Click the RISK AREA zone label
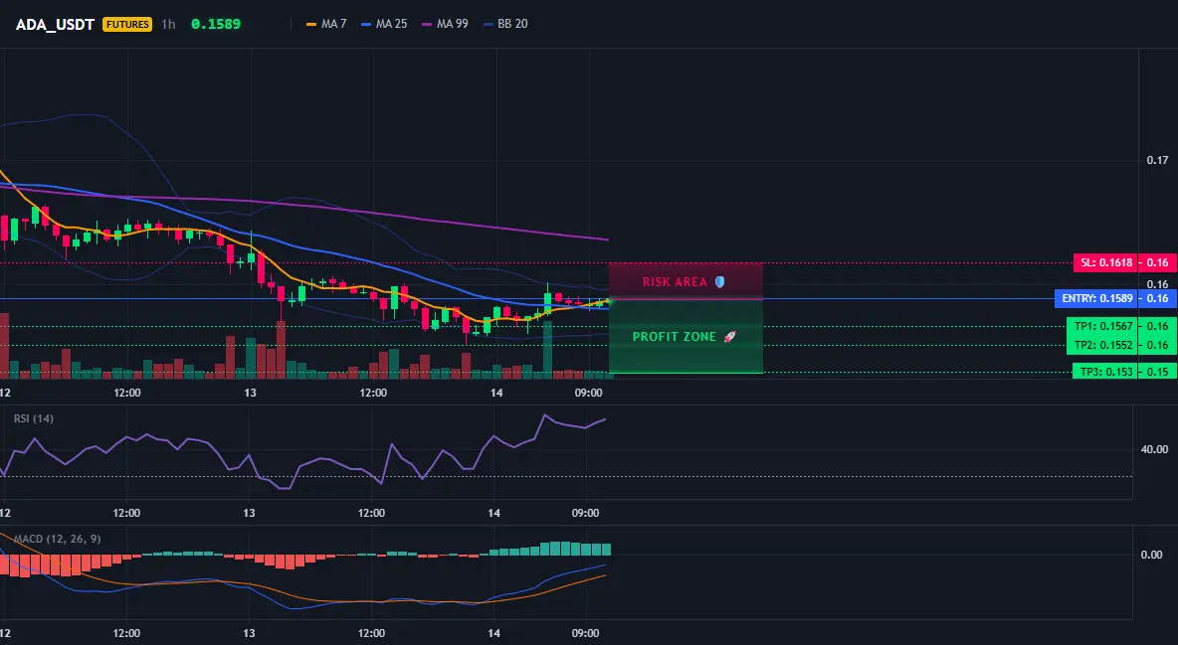Screen dimensions: 1178x645 (x=675, y=281)
